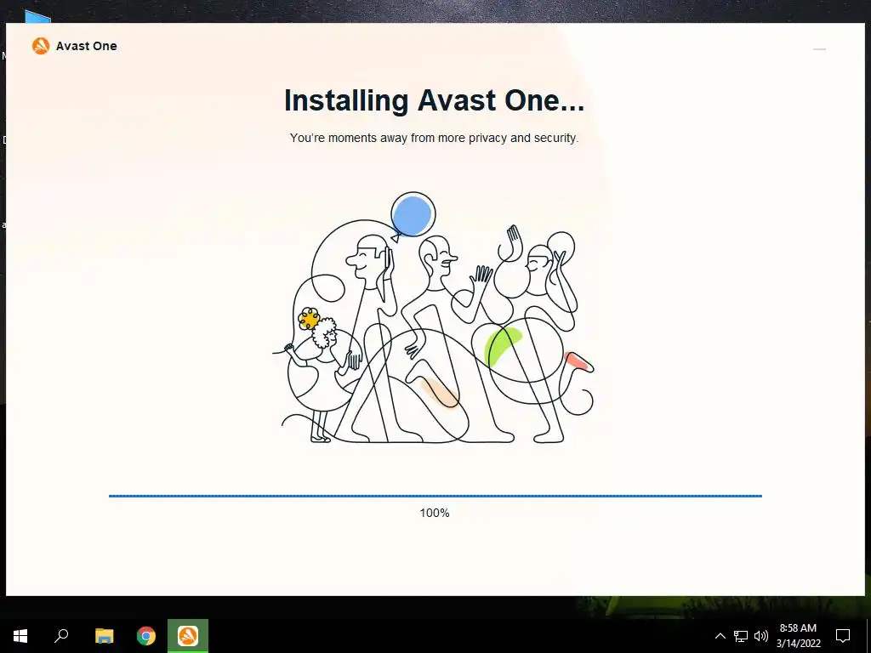The image size is (871, 653).
Task: Open the Windows Start menu
Action: click(x=20, y=636)
